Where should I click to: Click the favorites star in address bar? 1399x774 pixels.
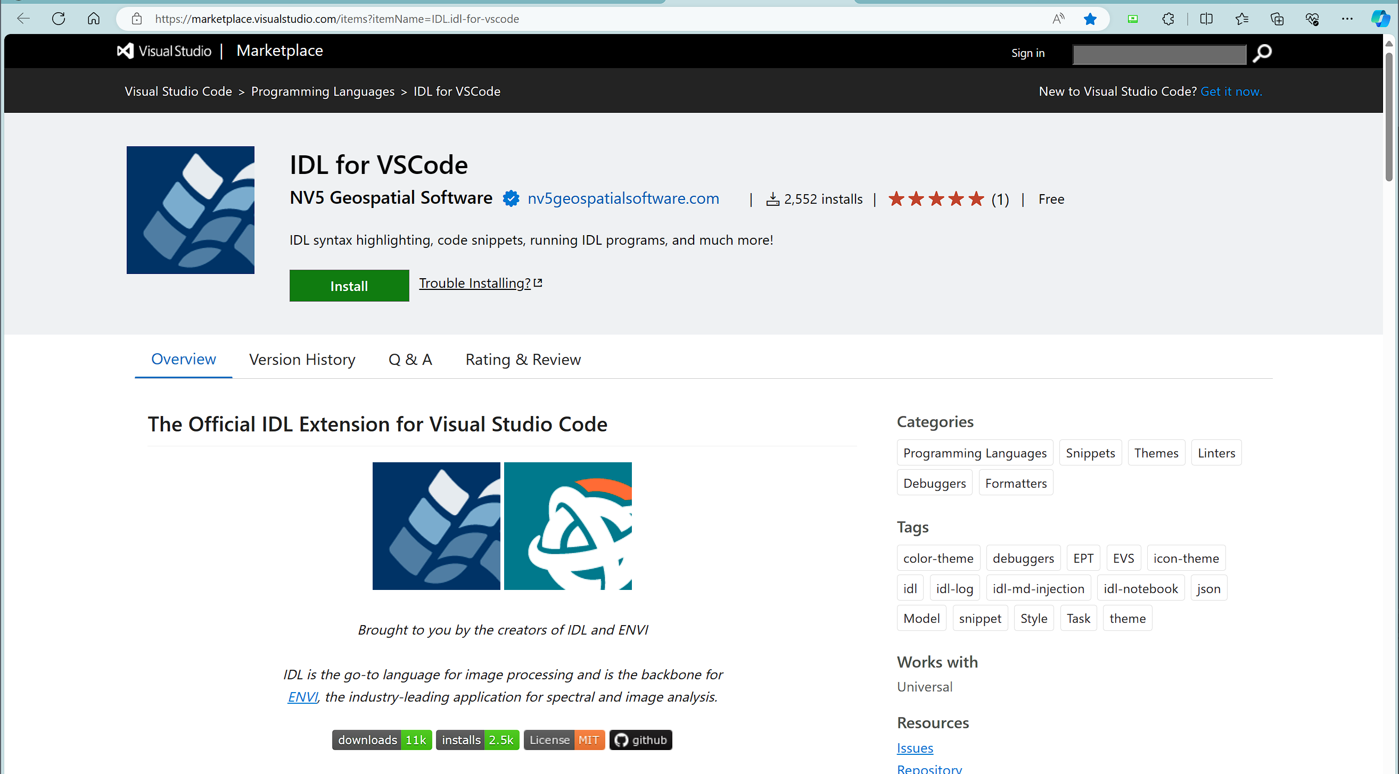1089,19
